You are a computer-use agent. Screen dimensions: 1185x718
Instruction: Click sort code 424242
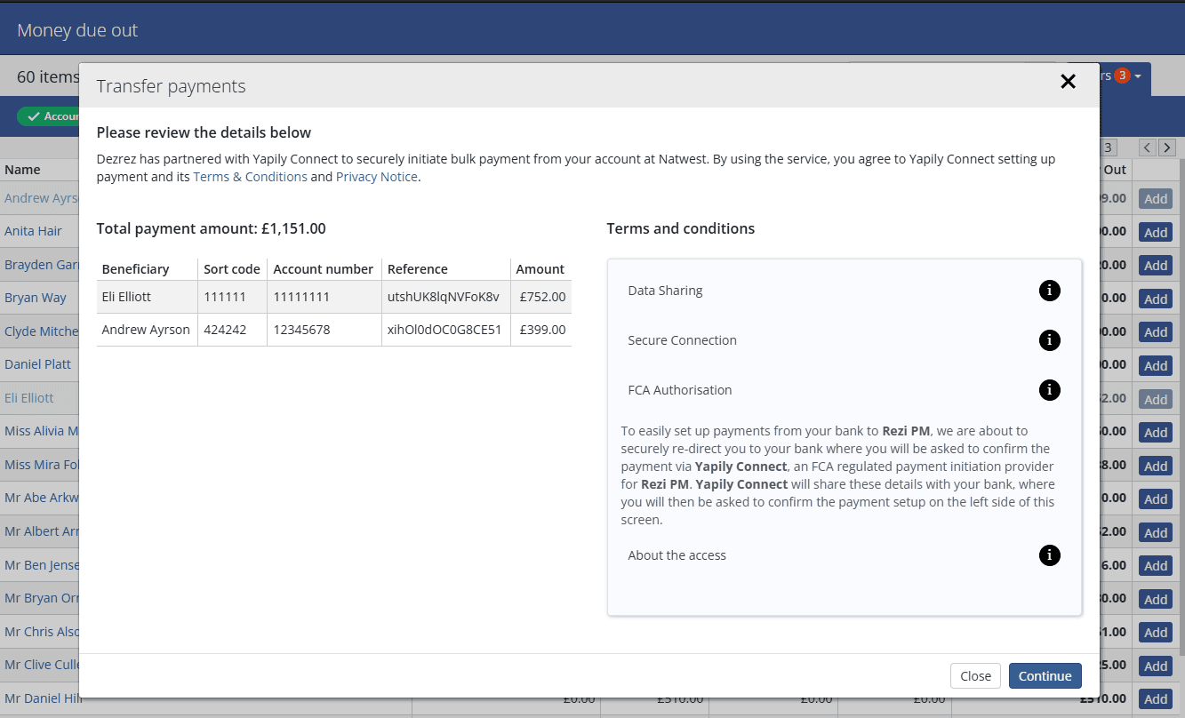(x=233, y=330)
